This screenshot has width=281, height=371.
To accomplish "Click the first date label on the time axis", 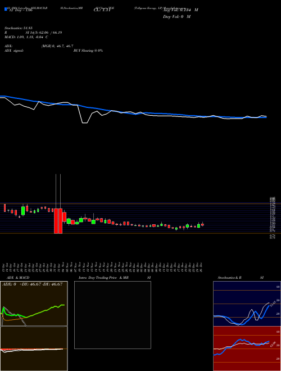I will pyautogui.click(x=4, y=266).
